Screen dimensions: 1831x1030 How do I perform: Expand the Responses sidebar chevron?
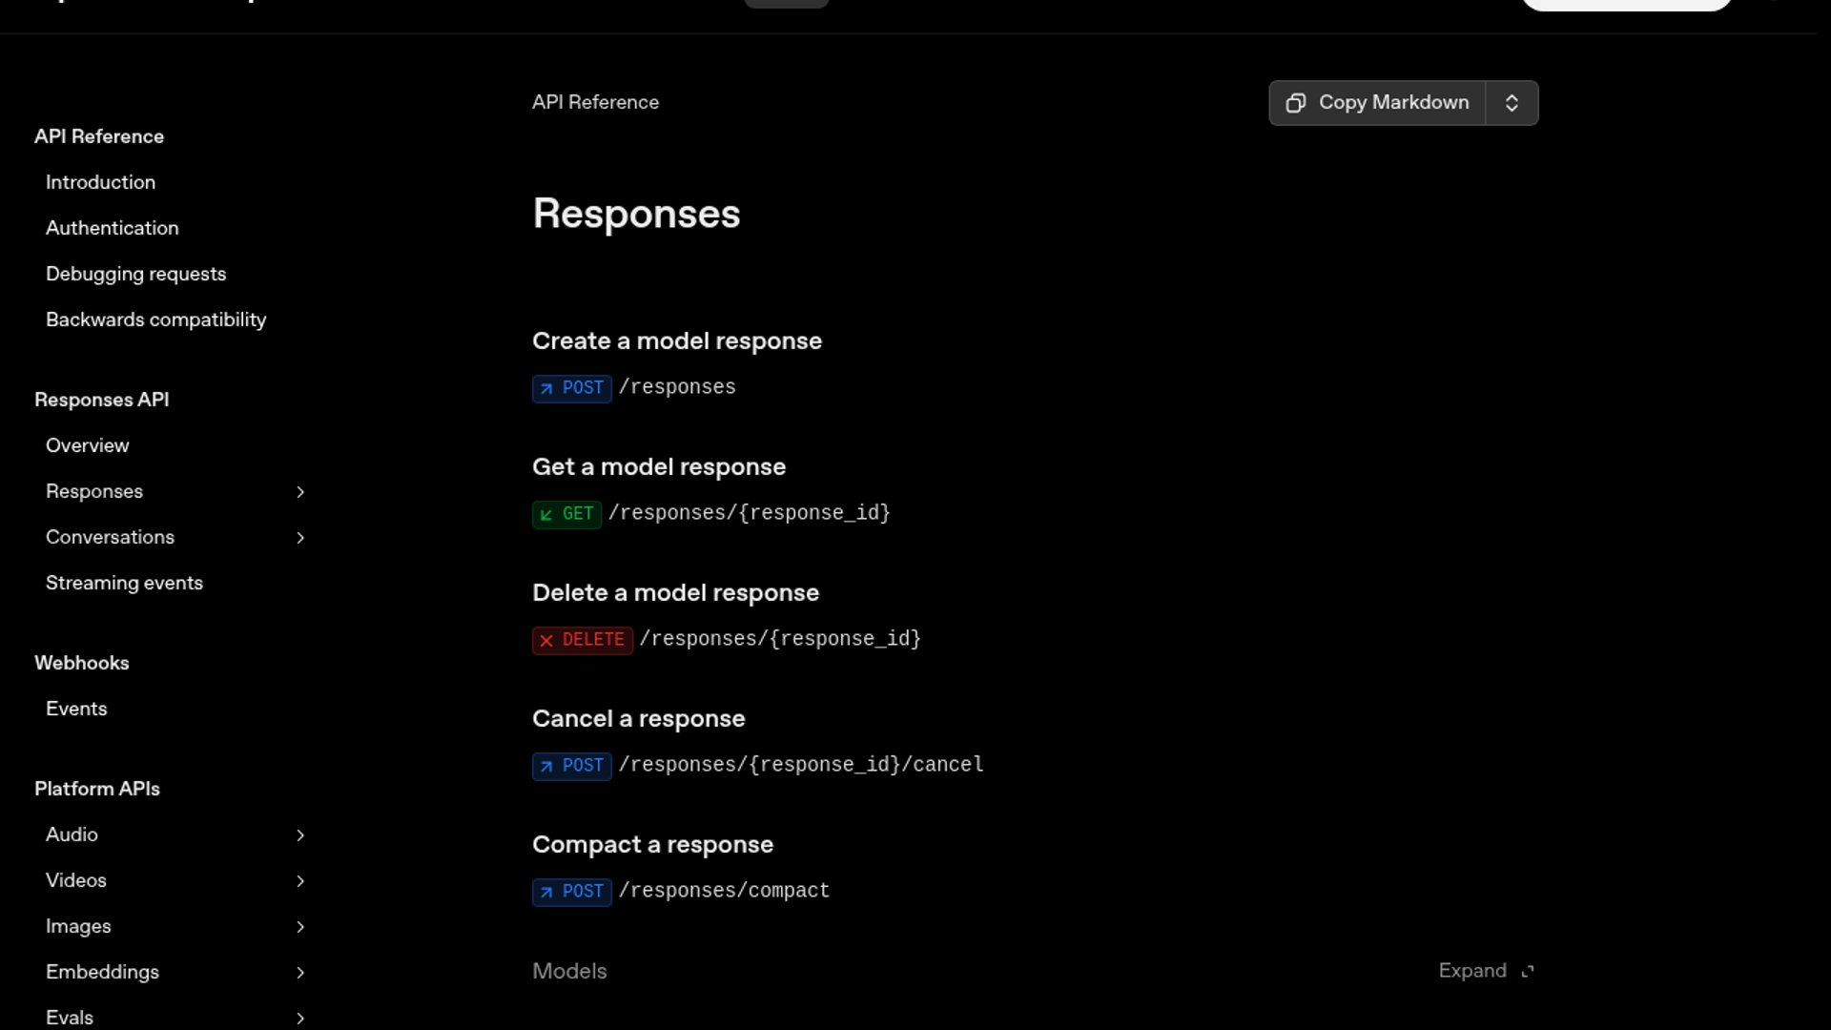click(x=300, y=492)
